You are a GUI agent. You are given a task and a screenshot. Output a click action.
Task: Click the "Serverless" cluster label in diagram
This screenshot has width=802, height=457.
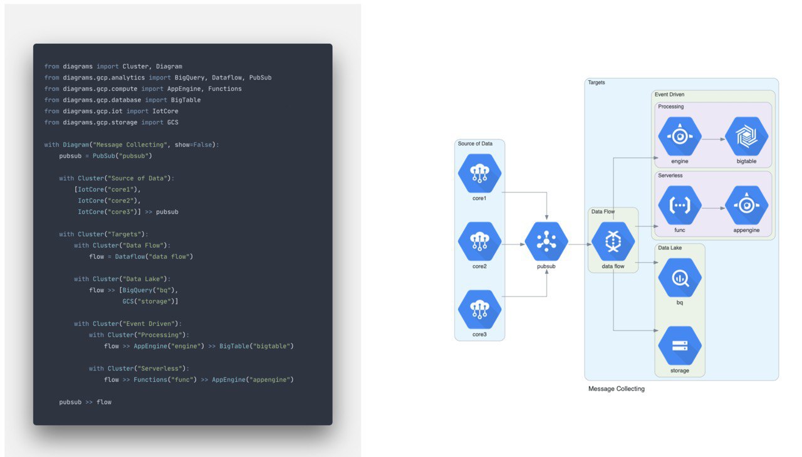[x=670, y=176]
